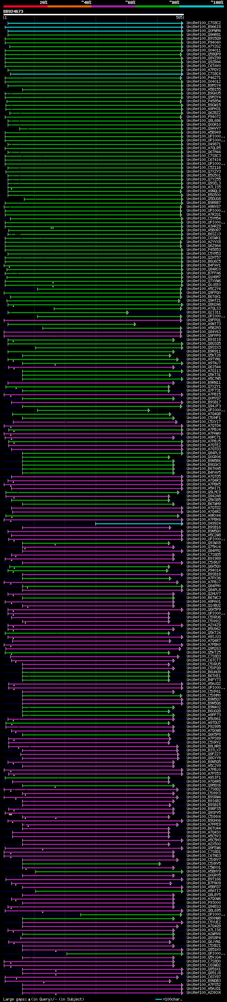Click the label UniRef100_B9MSY4
The image size is (227, 1002).
pyautogui.click(x=204, y=86)
